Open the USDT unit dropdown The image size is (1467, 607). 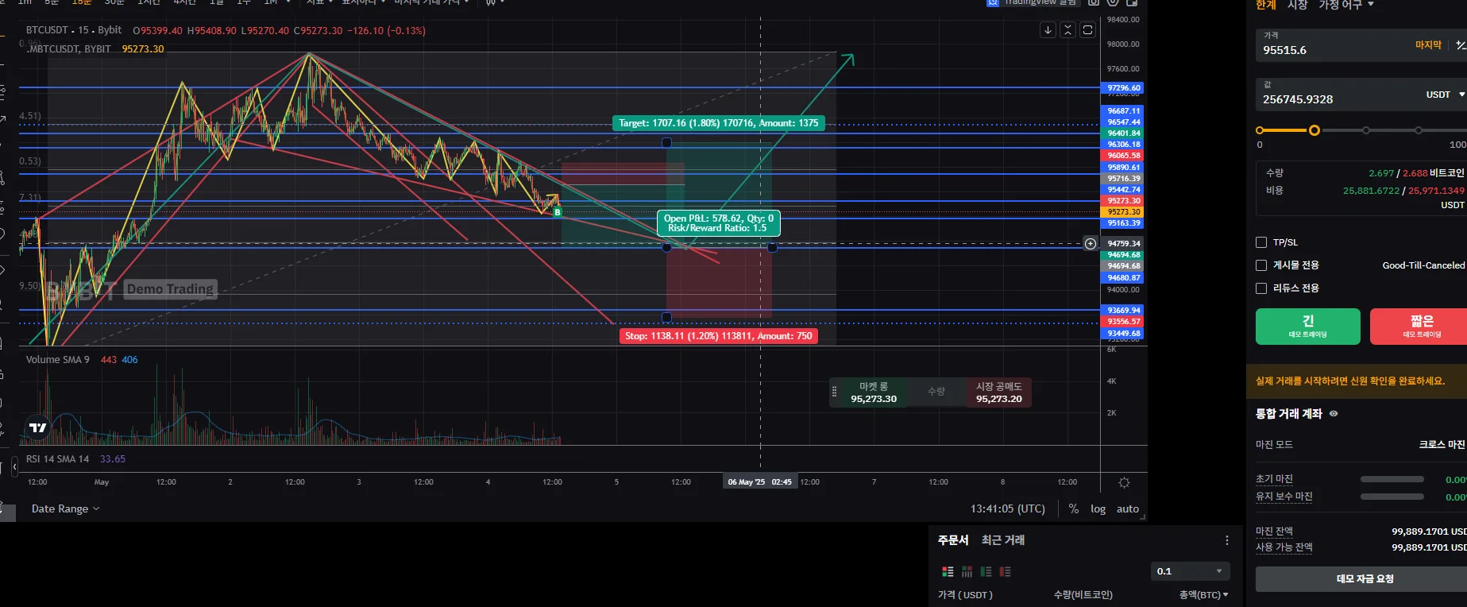(x=1446, y=95)
